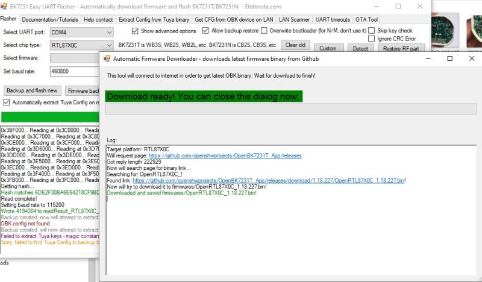Image resolution: width=482 pixels, height=282 pixels.
Task: Click the Detect button
Action: pos(360,48)
